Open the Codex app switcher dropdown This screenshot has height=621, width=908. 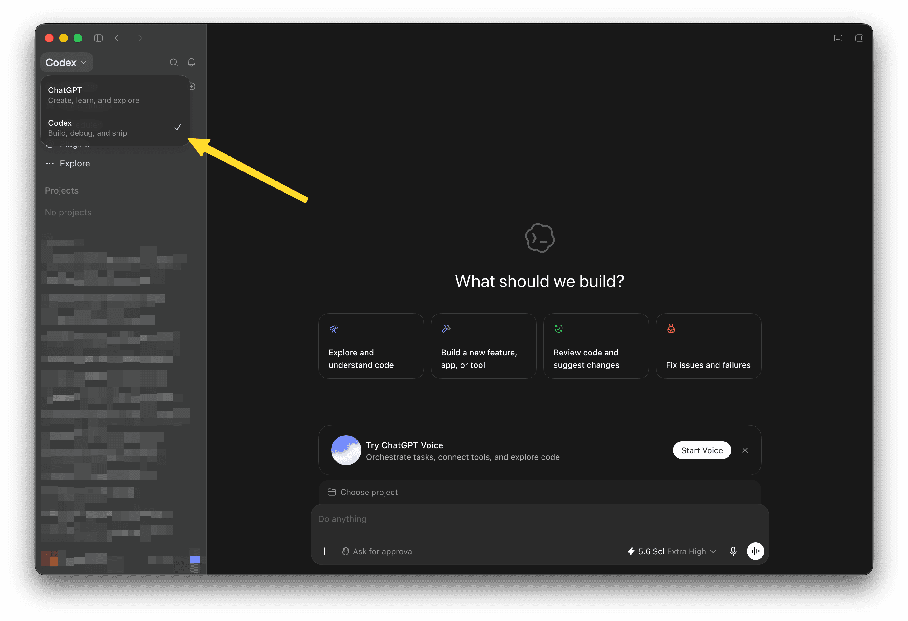66,63
